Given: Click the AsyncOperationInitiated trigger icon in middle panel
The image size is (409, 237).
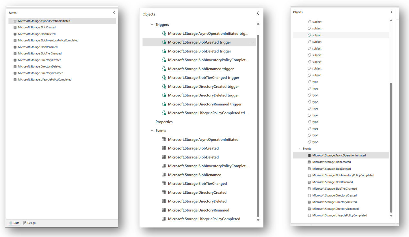Looking at the screenshot, I should 164,33.
